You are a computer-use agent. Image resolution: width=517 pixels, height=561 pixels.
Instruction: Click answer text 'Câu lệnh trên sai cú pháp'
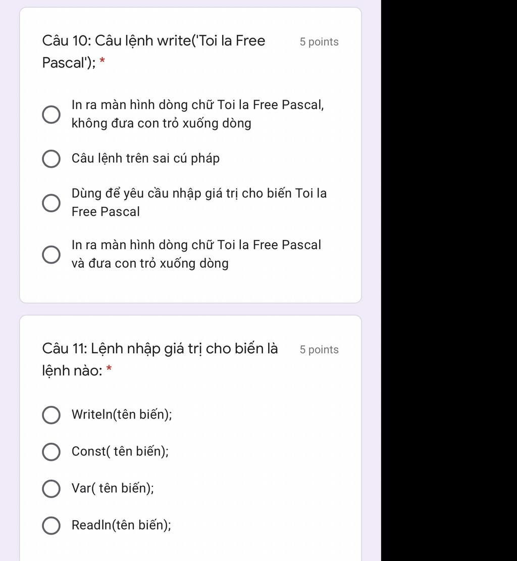145,159
